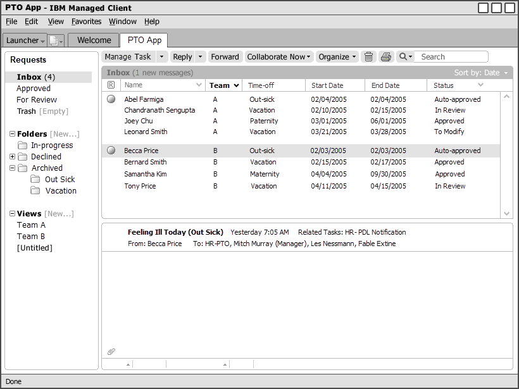
Task: Click the Archived folder icon
Action: tap(23, 168)
